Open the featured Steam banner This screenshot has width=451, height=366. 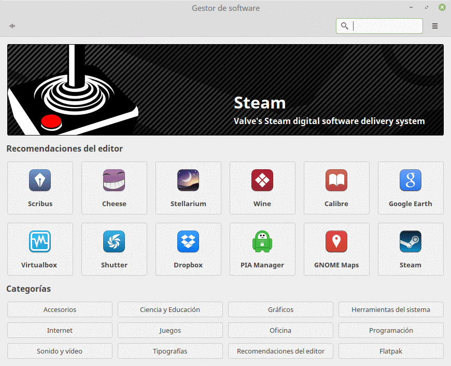225,90
